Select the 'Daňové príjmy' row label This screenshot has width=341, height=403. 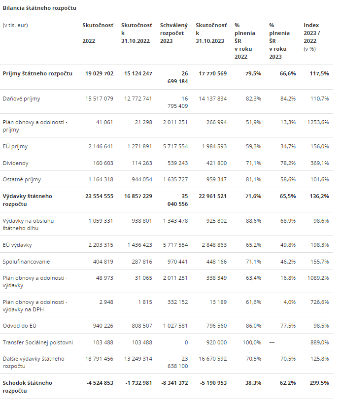[22, 99]
